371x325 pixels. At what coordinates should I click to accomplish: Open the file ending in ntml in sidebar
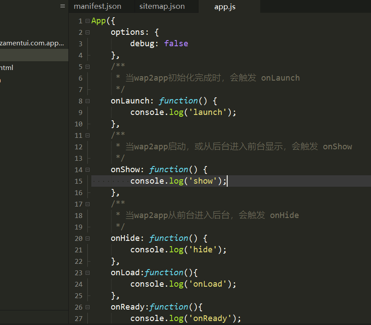(x=7, y=68)
